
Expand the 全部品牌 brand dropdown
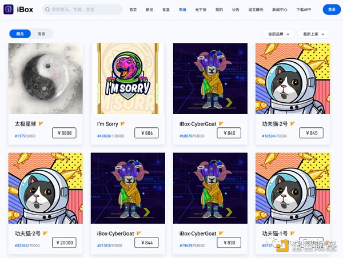(x=279, y=34)
